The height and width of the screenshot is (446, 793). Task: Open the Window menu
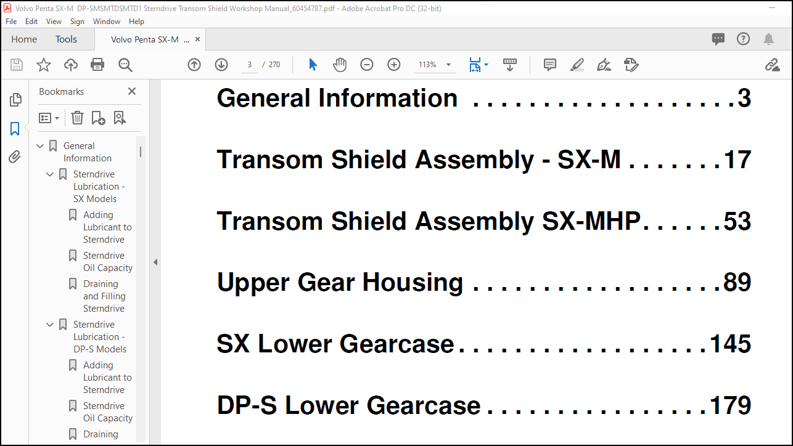tap(107, 21)
